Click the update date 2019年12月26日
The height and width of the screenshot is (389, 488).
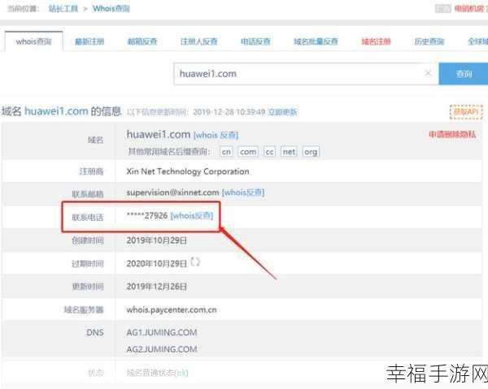(156, 287)
